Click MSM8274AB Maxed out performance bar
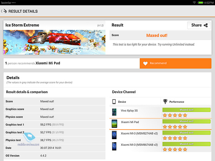Image resolution: width=215 pixels, height=161 pixels. tap(187, 133)
